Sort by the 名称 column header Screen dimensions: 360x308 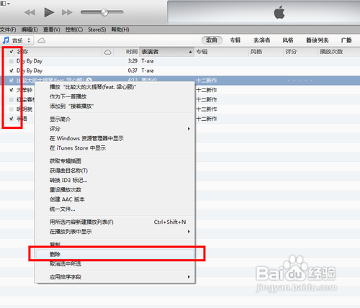click(59, 52)
